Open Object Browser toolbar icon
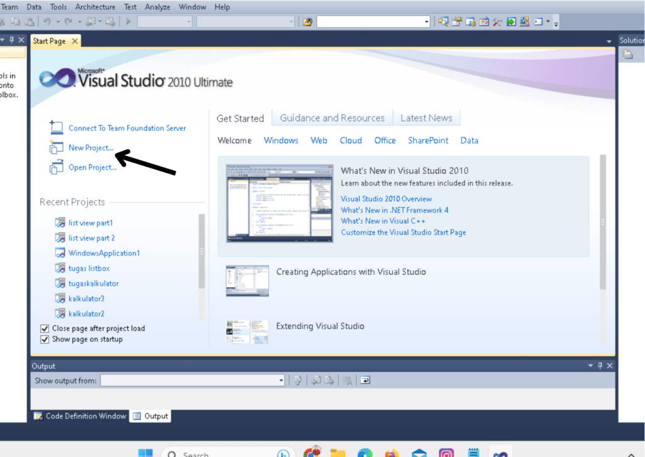This screenshot has height=457, width=645. 484,22
